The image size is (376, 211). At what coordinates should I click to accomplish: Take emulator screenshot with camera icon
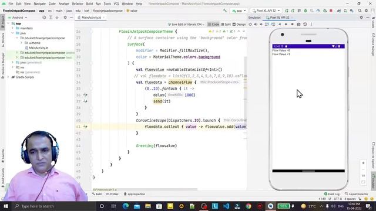click(x=298, y=24)
